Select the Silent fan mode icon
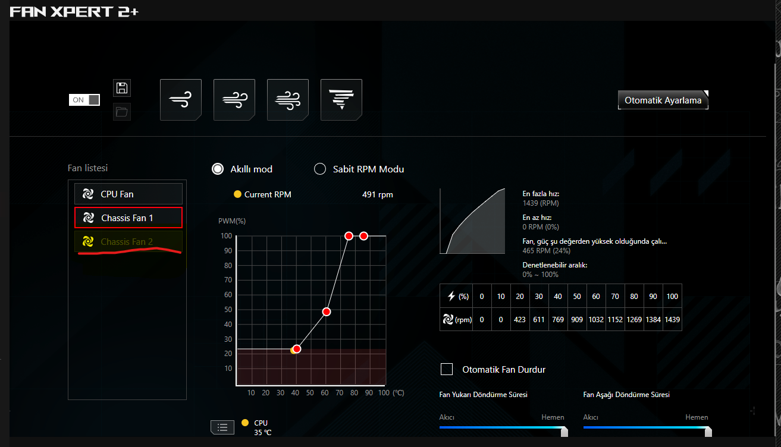This screenshot has height=447, width=781. click(x=181, y=100)
